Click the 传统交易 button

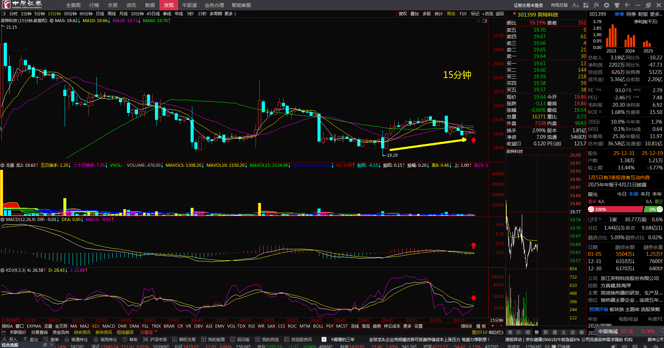click(559, 5)
